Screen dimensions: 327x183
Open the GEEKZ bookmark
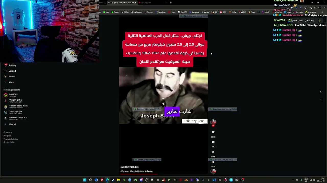[x=242, y=12]
